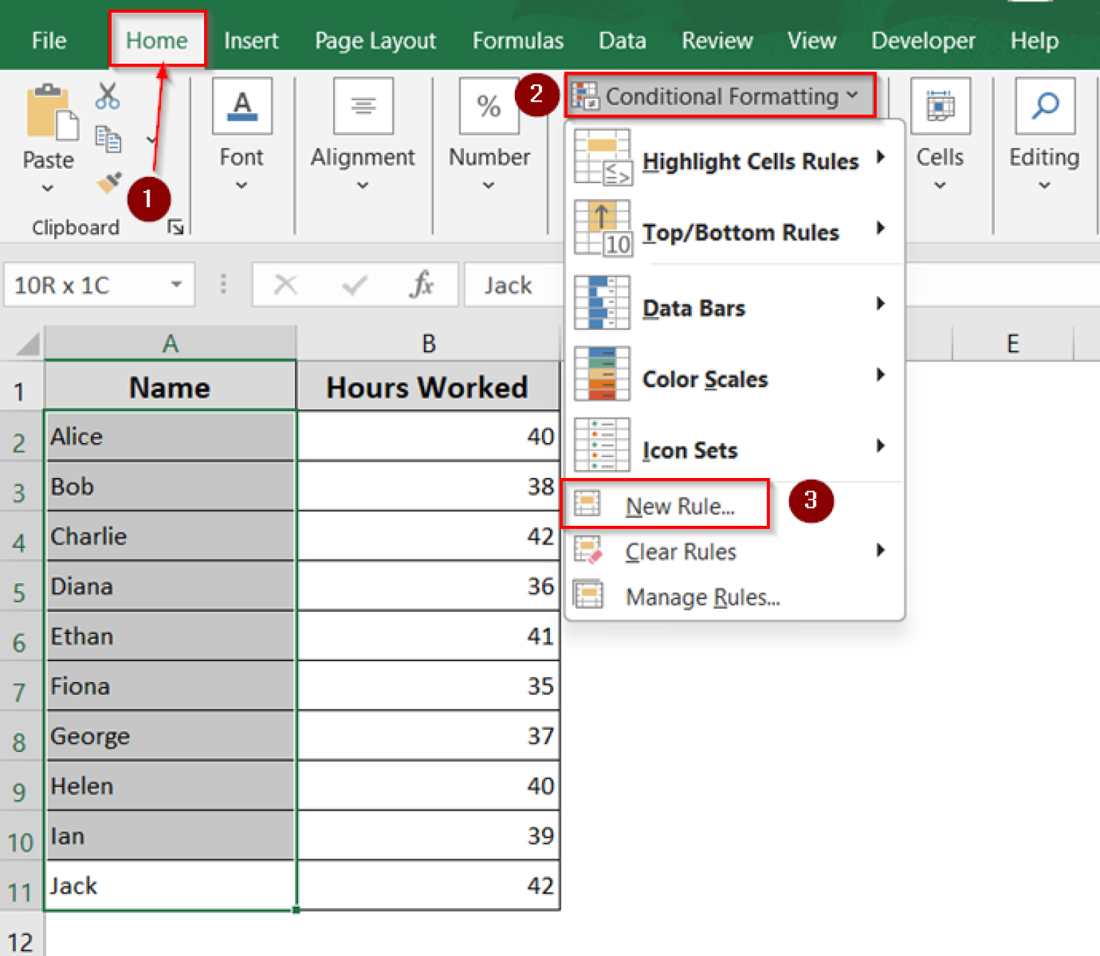This screenshot has height=956, width=1100.
Task: Click the Cancel X in formula bar
Action: pyautogui.click(x=286, y=284)
